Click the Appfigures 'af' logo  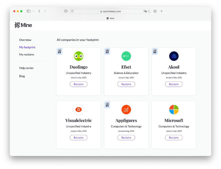point(126,110)
